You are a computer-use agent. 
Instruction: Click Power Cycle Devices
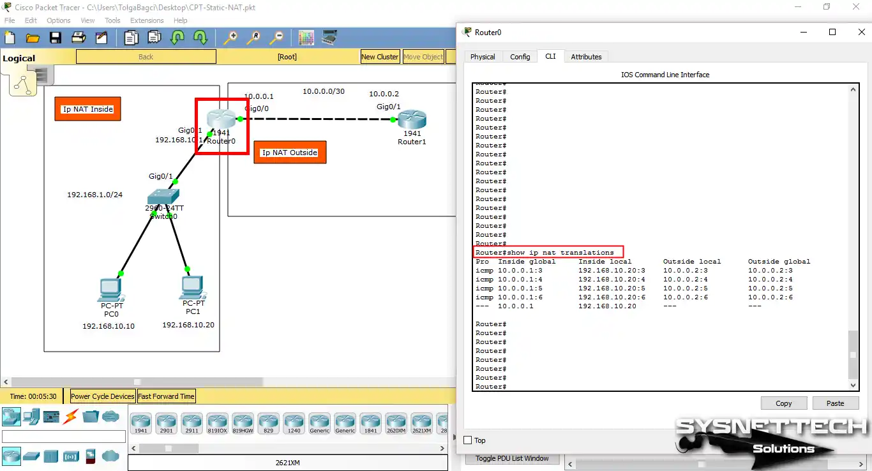pyautogui.click(x=101, y=396)
